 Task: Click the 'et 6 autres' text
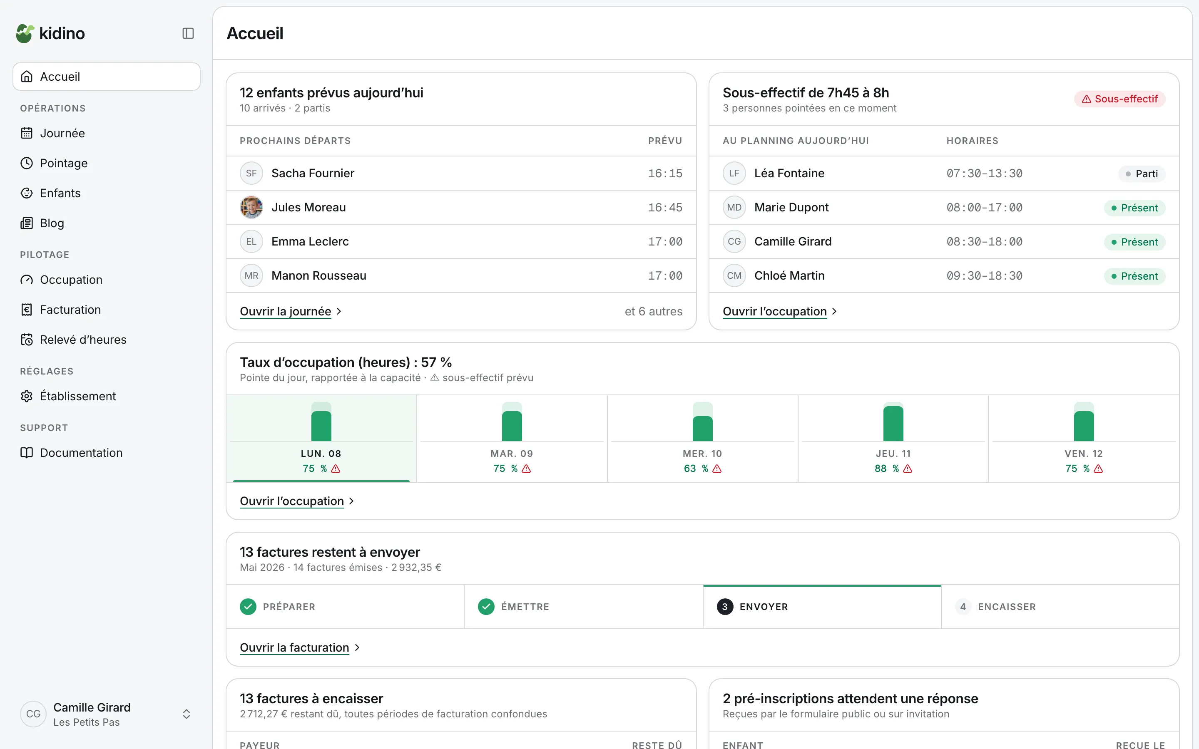pyautogui.click(x=654, y=311)
